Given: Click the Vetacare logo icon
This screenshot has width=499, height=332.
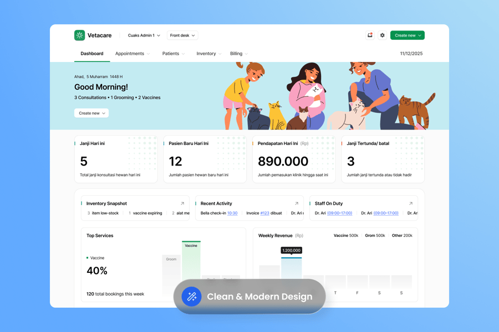Looking at the screenshot, I should tap(80, 35).
